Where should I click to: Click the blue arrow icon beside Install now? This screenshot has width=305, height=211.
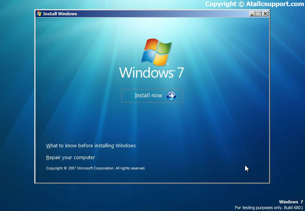click(171, 96)
